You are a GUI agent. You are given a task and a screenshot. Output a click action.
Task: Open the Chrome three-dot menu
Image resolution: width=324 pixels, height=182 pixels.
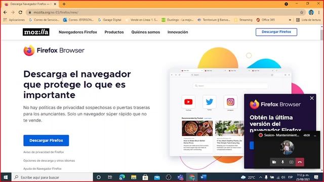[319, 12]
